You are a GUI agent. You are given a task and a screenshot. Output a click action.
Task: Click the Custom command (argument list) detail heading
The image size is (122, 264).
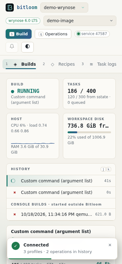pos(51,231)
